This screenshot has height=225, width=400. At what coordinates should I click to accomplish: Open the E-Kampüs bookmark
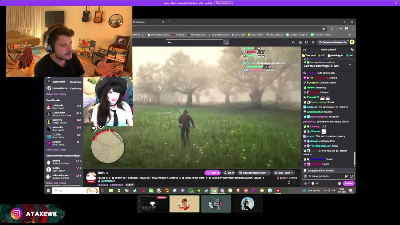coord(178,35)
